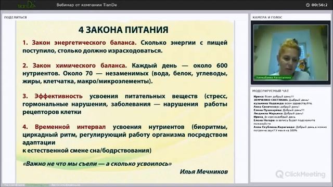Viewport: 333px width, 187px height.
Task: Click 'Временной интервал' on the slide
Action: tap(70, 127)
